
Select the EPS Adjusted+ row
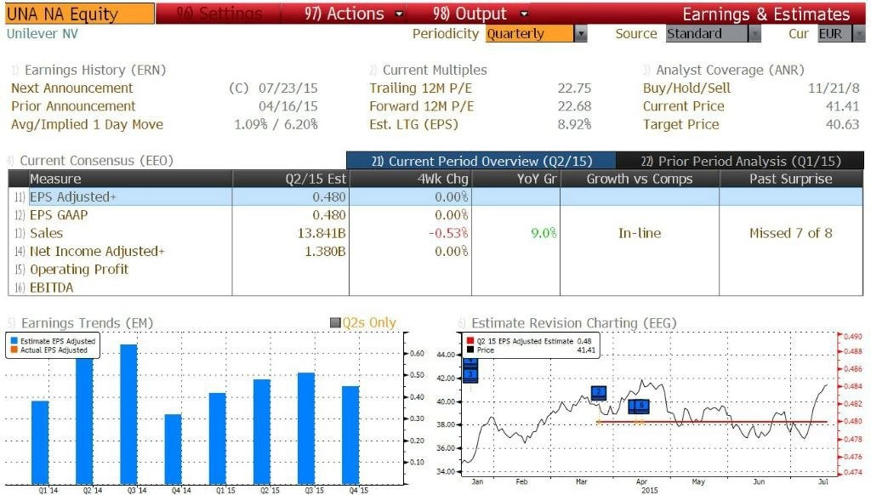[435, 196]
